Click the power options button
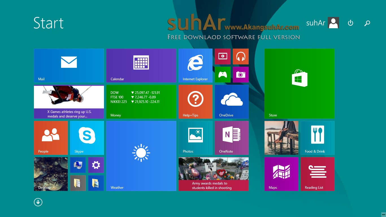The width and height of the screenshot is (386, 217). (350, 23)
